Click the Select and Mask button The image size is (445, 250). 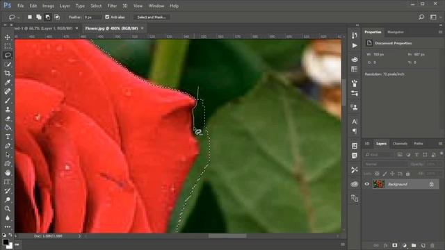152,17
